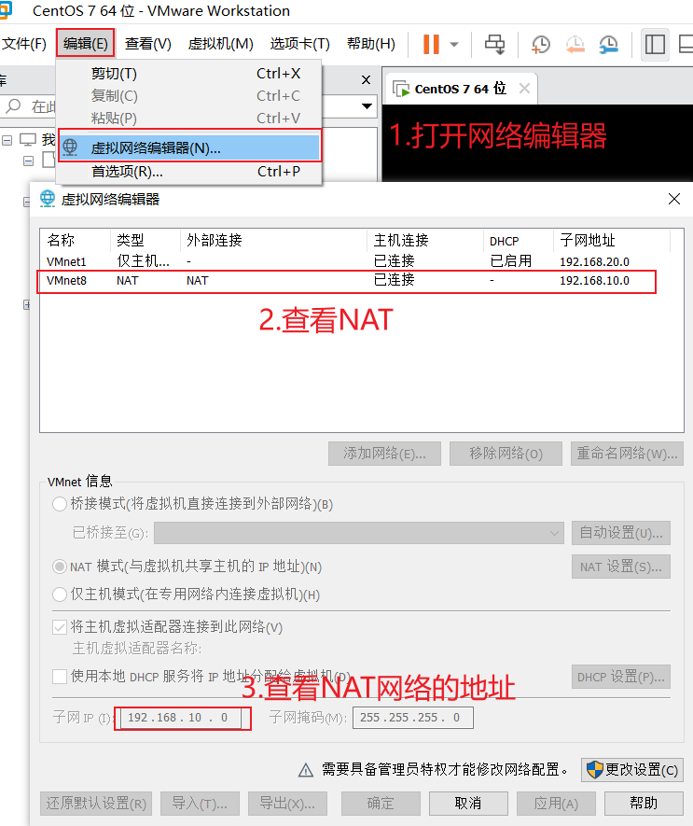Click the 名称 column header
693x826 pixels.
click(x=76, y=241)
